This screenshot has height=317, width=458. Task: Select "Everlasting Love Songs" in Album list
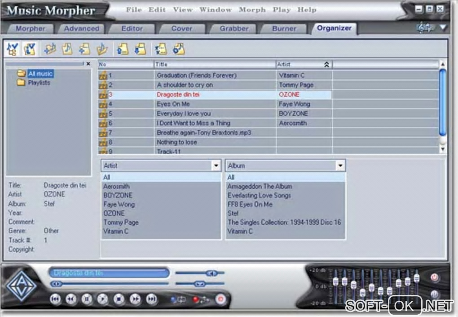(286, 195)
